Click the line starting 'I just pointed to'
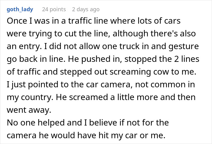 pos(101,85)
